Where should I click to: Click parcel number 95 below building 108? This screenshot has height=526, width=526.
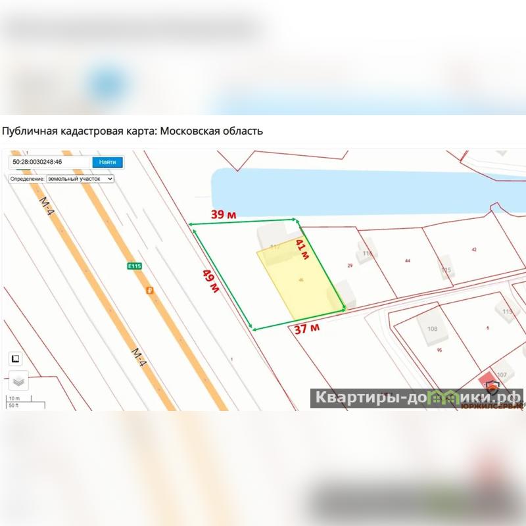pyautogui.click(x=439, y=350)
